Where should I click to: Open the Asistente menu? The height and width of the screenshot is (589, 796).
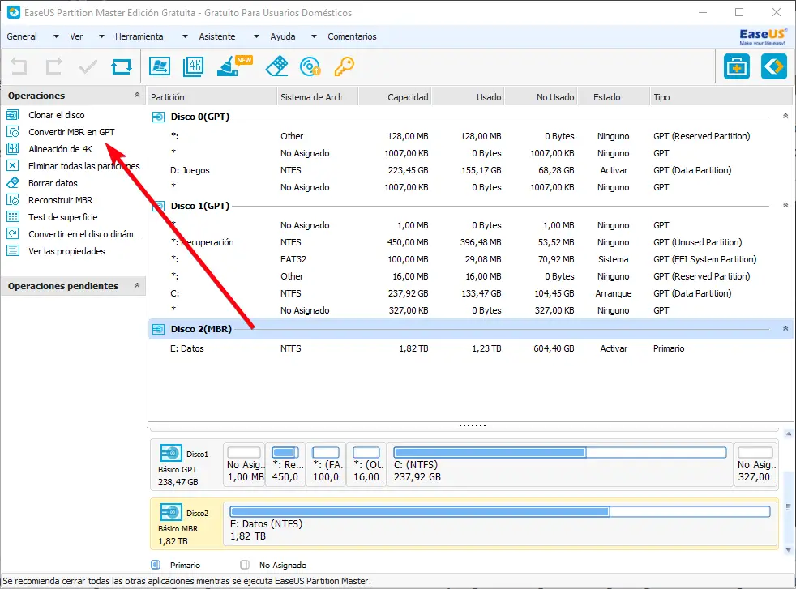tap(216, 36)
